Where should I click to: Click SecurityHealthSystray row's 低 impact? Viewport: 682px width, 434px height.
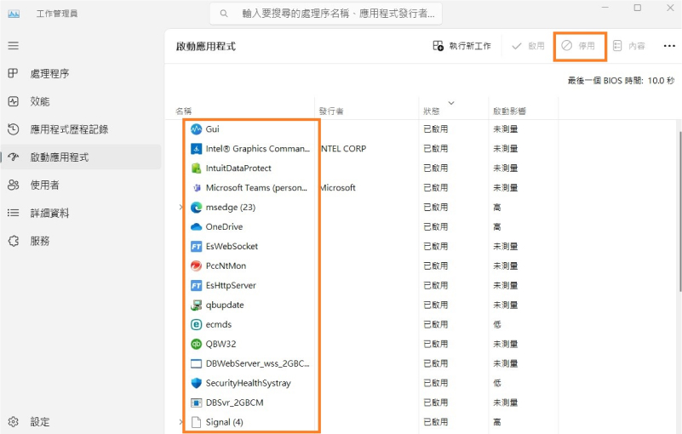point(496,383)
